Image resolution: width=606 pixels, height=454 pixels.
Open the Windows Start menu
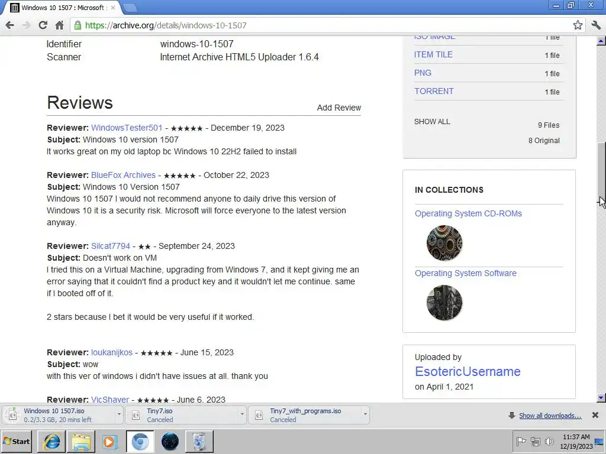click(x=16, y=441)
